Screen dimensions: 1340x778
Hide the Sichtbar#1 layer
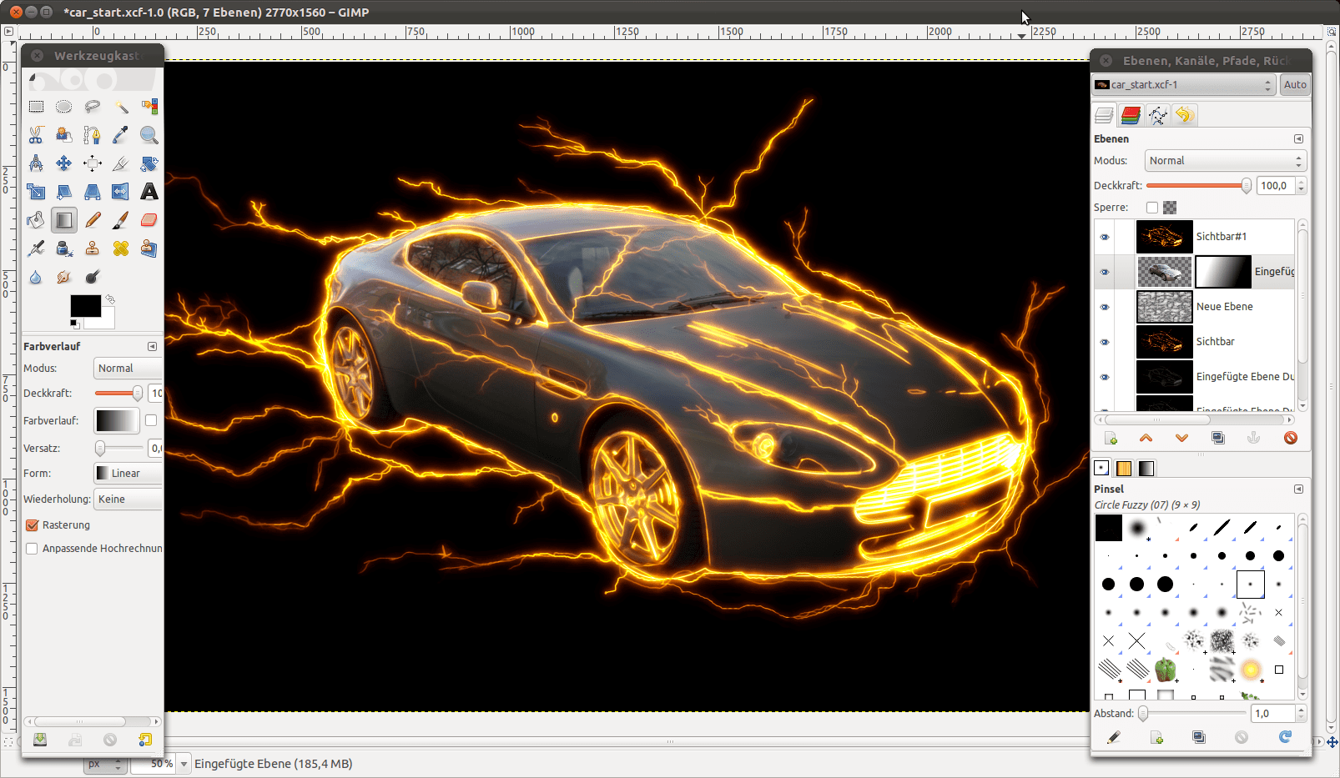coord(1104,237)
